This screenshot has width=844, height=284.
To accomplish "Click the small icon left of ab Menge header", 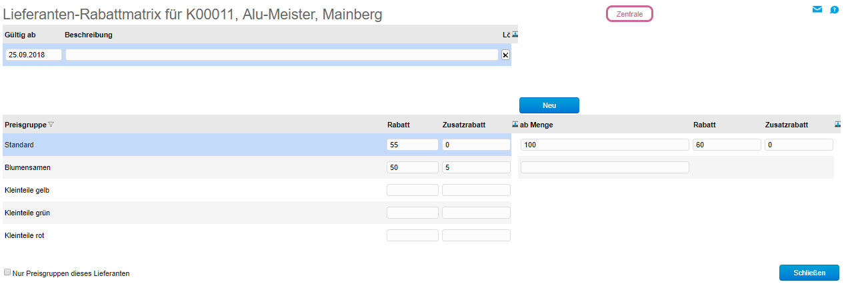I will coord(515,124).
